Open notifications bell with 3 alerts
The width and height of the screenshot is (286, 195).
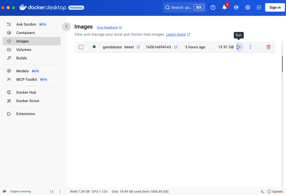[225, 7]
